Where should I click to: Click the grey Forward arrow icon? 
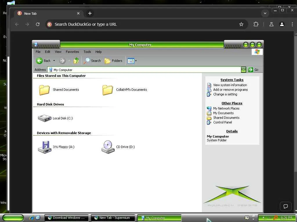[62, 61]
